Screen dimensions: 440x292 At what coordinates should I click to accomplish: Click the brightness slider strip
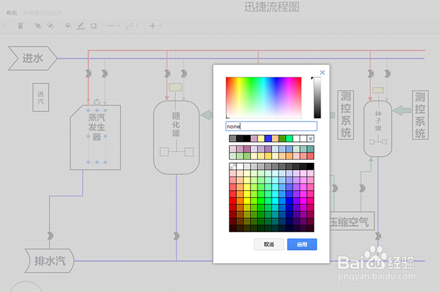click(317, 97)
